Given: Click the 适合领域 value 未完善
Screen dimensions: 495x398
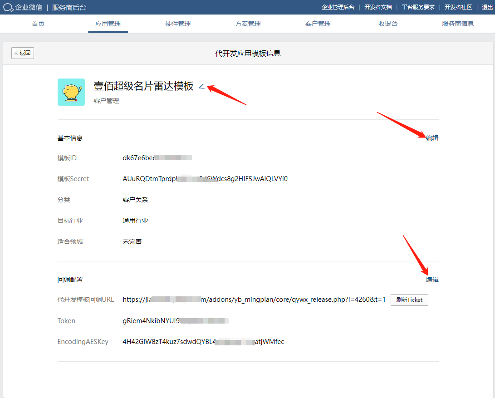Looking at the screenshot, I should click(x=132, y=241).
